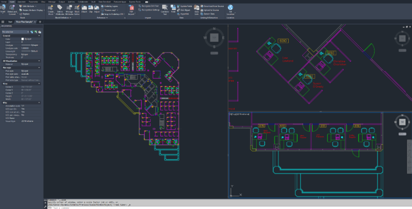
Task: Open the file tabs hamburger menu
Action: point(3,22)
